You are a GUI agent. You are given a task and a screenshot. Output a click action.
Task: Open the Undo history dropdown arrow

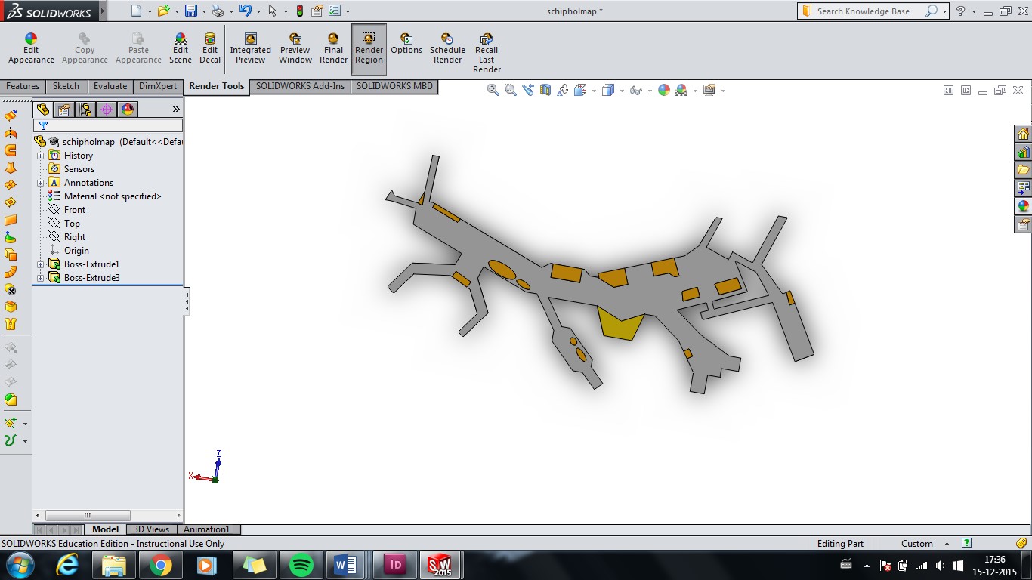(258, 11)
